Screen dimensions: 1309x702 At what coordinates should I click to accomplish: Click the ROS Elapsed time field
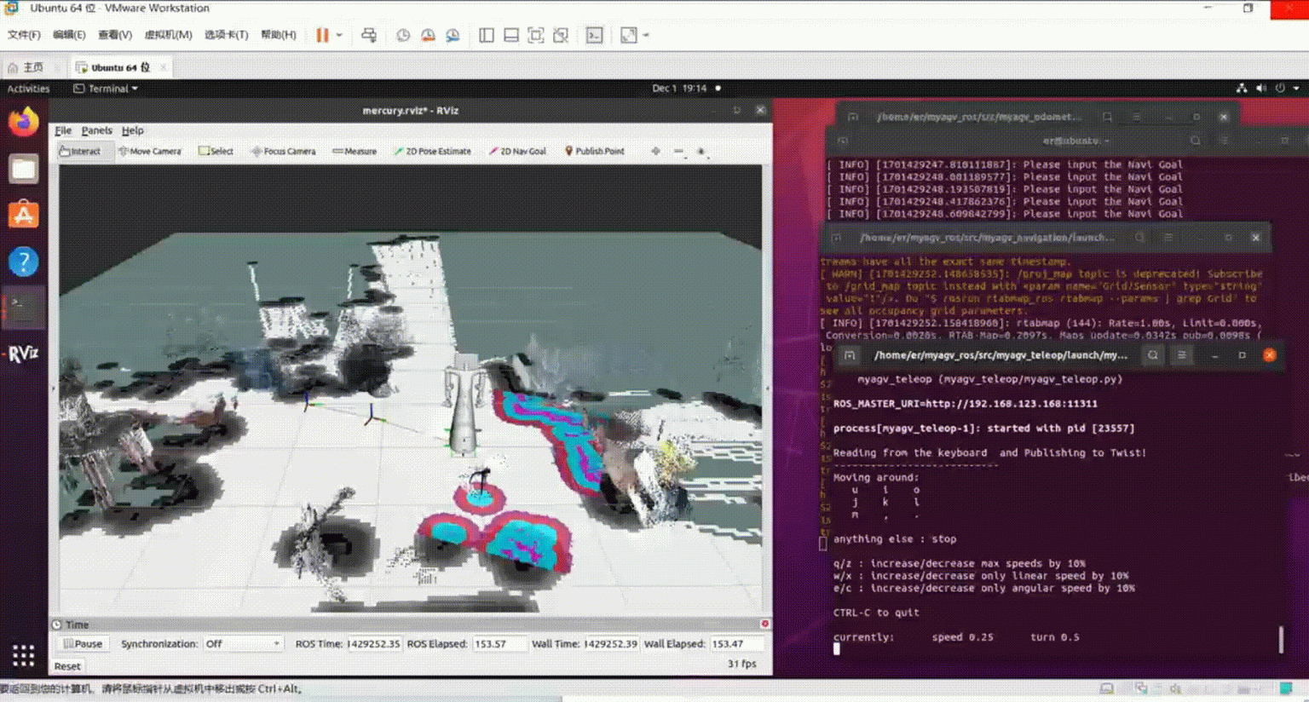click(499, 644)
